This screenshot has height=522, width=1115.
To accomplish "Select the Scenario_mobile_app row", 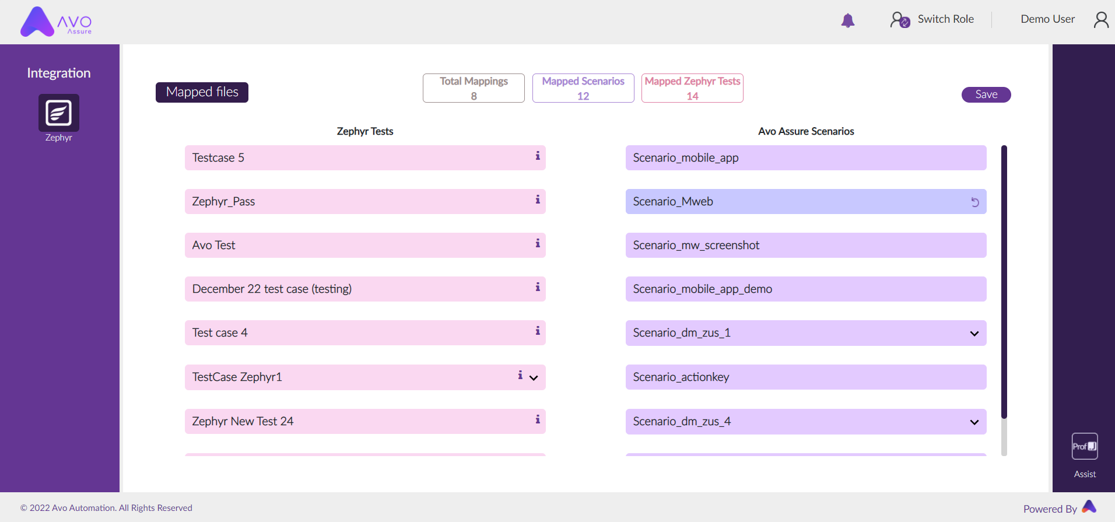I will [806, 157].
